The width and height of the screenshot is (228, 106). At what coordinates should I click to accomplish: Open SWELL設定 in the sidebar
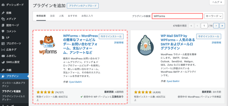point(13,62)
